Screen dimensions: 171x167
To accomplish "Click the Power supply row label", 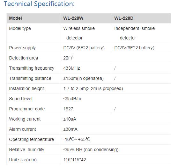I will tap(22, 48).
